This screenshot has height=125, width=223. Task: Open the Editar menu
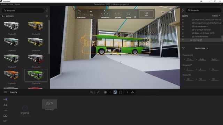[x=11, y=5]
